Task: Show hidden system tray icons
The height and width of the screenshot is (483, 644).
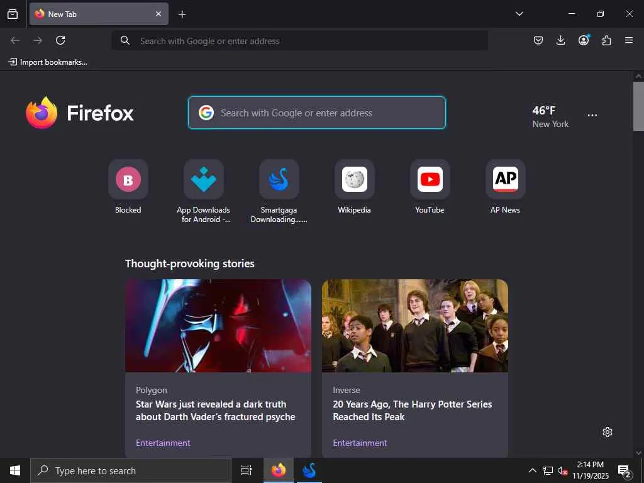Action: [x=532, y=470]
